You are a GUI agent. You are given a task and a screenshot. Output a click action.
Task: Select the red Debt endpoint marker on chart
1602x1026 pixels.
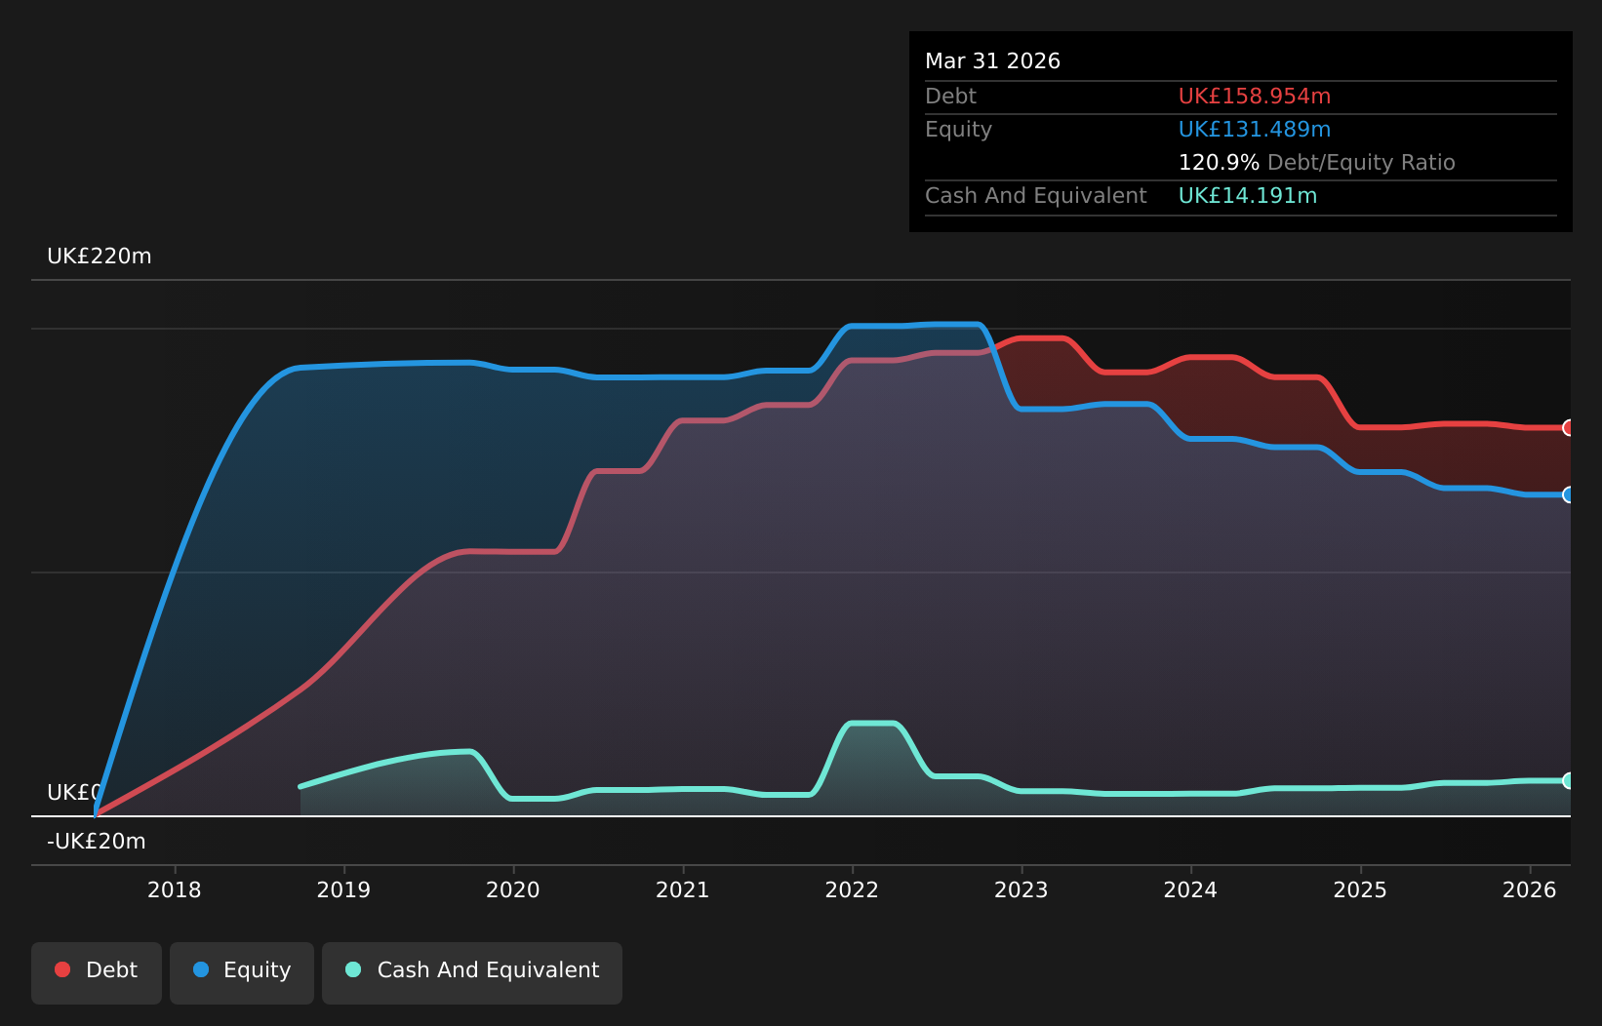click(x=1569, y=427)
